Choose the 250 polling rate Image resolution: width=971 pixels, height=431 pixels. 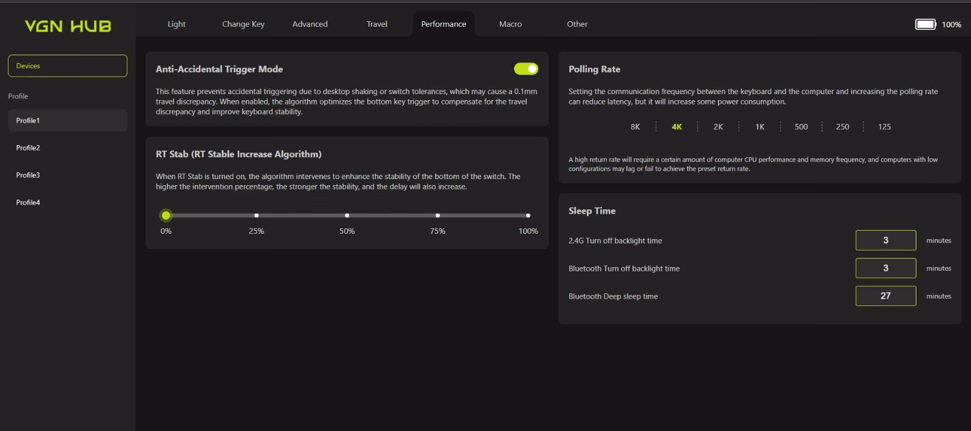tap(842, 127)
